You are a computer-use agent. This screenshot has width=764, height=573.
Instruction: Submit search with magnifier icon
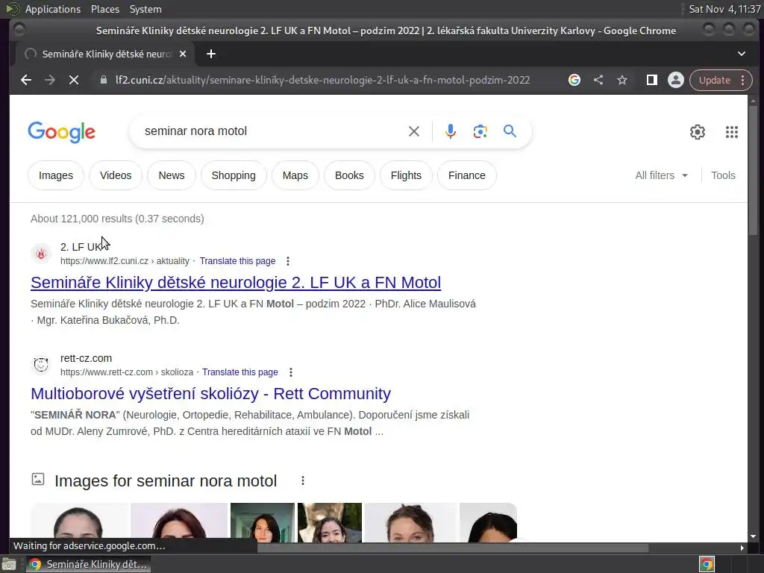[510, 131]
